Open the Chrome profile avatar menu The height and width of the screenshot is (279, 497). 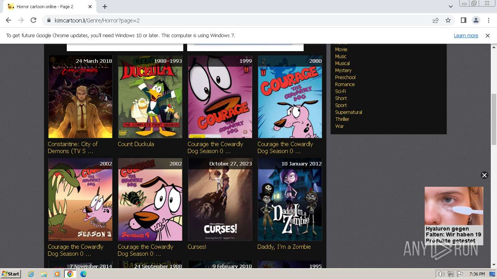click(476, 20)
